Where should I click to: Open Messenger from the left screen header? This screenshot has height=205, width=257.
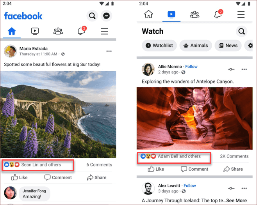pyautogui.click(x=106, y=16)
